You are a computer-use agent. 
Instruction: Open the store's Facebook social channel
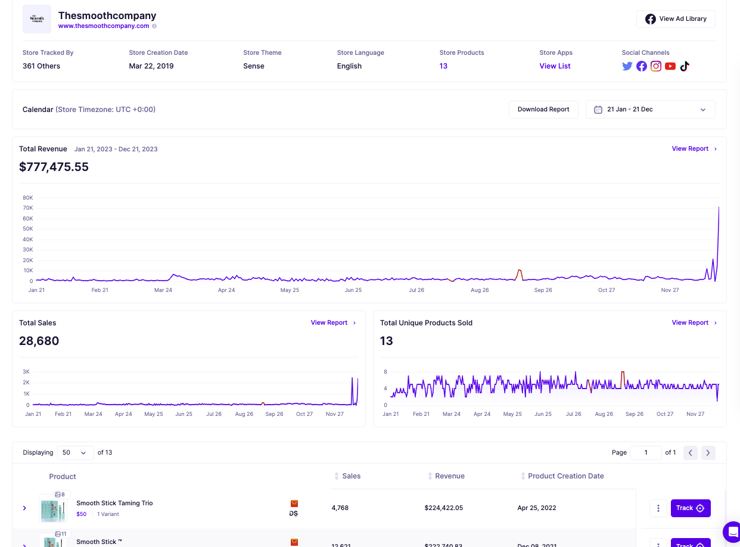pyautogui.click(x=641, y=66)
